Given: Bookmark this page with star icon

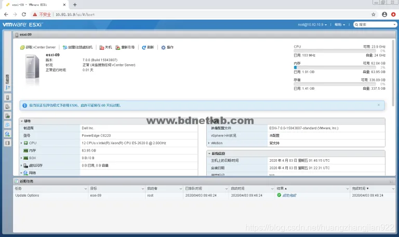Looking at the screenshot, I should pyautogui.click(x=374, y=15).
